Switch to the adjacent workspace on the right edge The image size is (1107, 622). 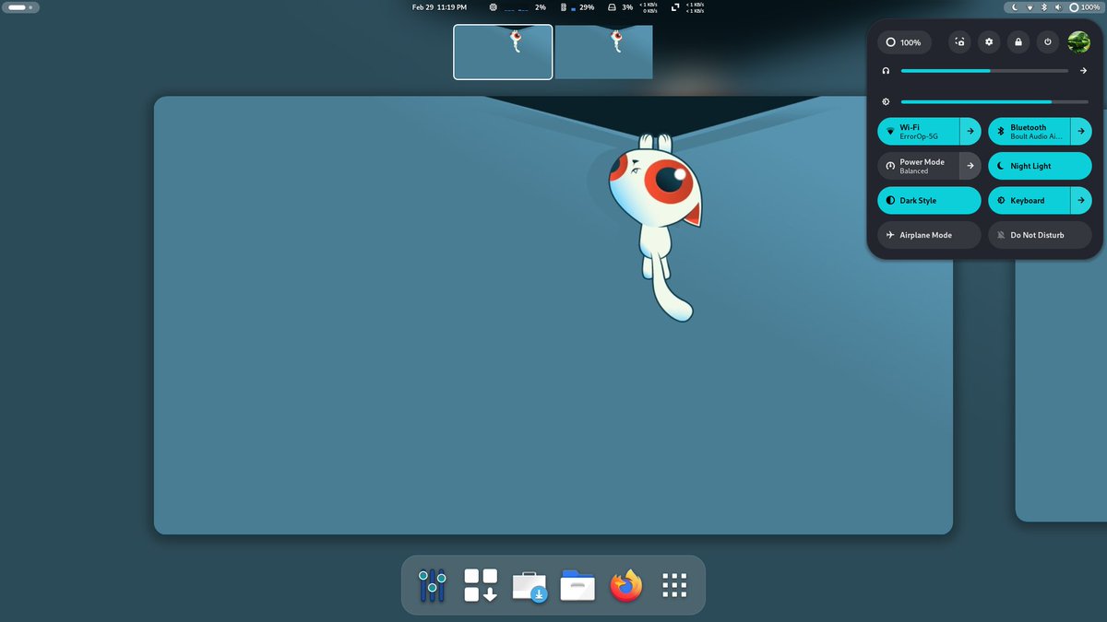(x=1061, y=391)
